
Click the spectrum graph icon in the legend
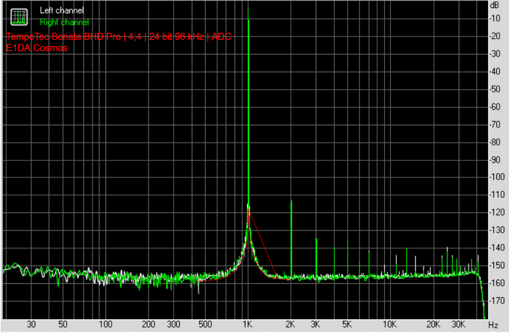[19, 17]
